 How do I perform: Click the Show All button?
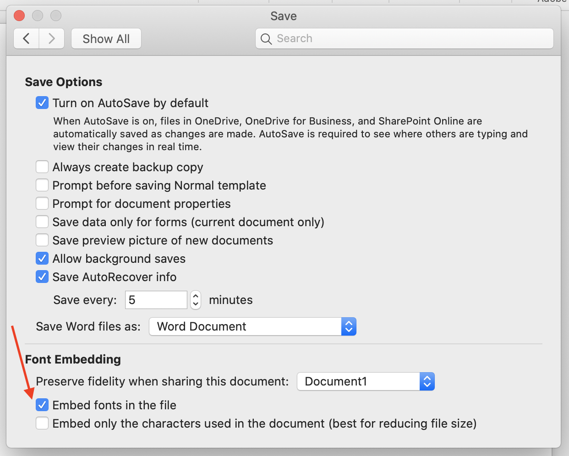point(106,38)
